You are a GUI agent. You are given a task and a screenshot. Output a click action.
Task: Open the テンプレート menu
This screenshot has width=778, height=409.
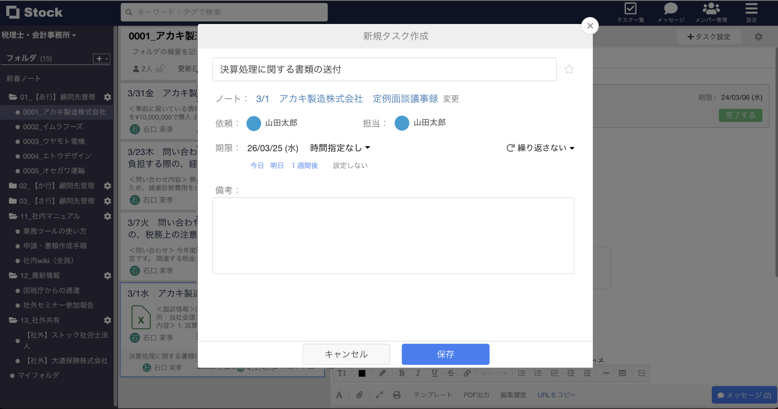(x=433, y=394)
